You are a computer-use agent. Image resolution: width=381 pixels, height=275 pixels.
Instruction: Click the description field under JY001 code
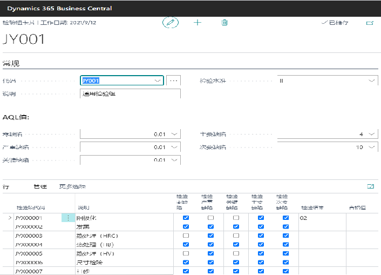(130, 93)
